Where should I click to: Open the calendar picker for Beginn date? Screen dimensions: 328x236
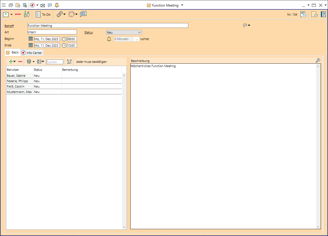tap(31, 39)
